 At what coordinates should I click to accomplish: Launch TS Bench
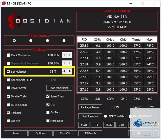tap(90, 133)
